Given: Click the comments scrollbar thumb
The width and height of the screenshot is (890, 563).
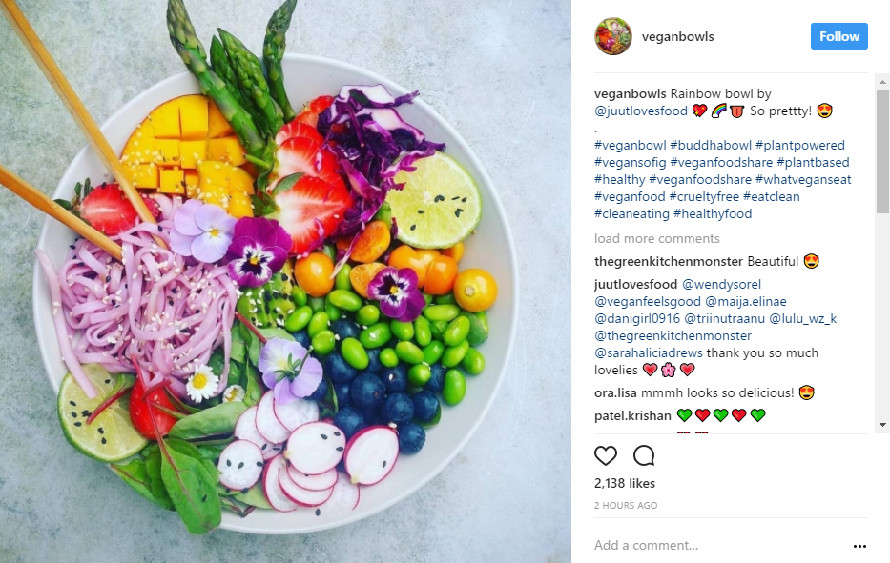Looking at the screenshot, I should pos(882,151).
